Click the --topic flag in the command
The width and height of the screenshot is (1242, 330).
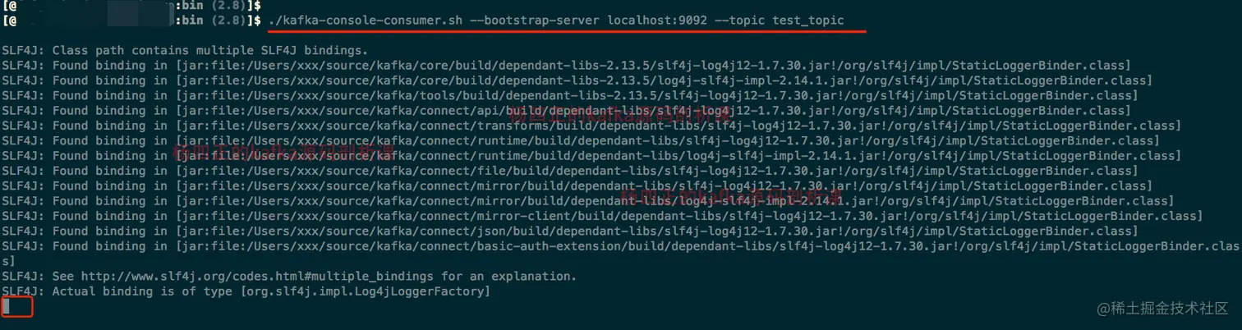739,20
